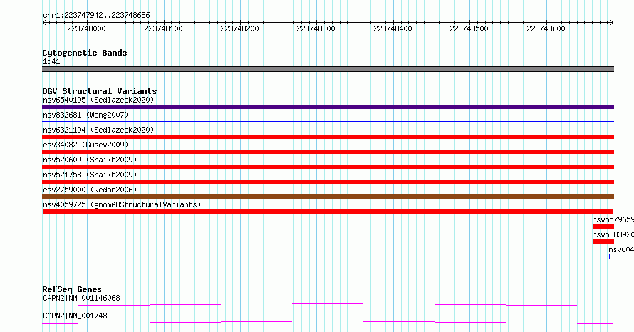Select the RefSeq Genes track title
Viewport: 634px width, 332px height.
(x=72, y=289)
